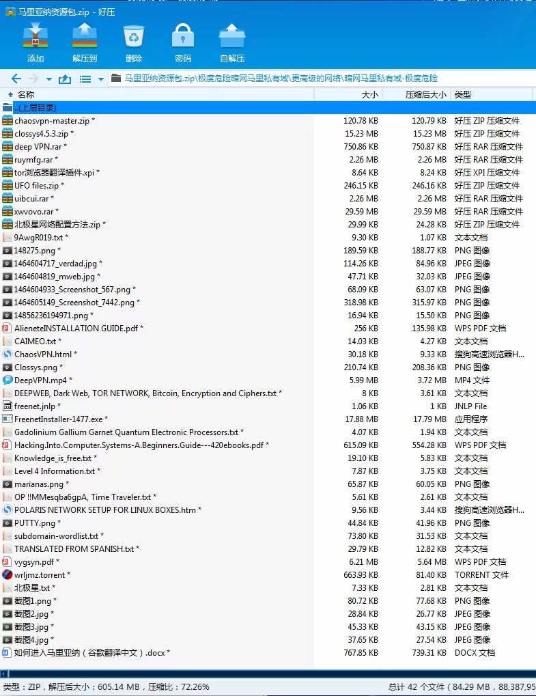Viewport: 536px width, 696px height.
Task: Select the marianas.png file name
Action: [39, 484]
